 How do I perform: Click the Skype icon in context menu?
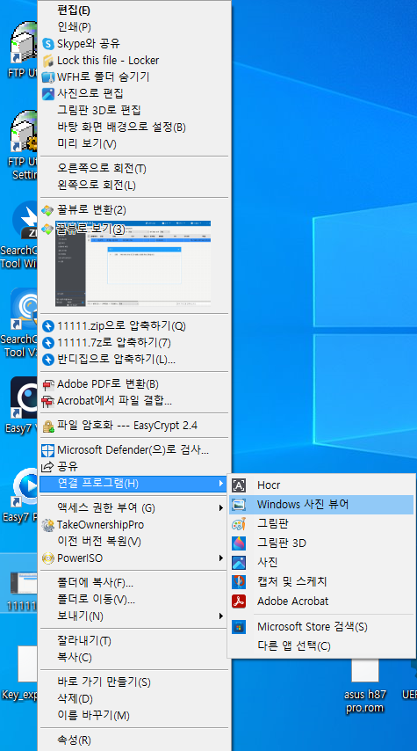(48, 44)
